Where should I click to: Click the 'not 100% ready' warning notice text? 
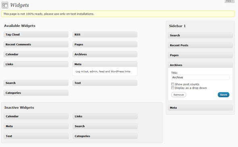tap(49, 14)
